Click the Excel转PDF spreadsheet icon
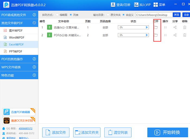 pyautogui.click(x=5, y=44)
